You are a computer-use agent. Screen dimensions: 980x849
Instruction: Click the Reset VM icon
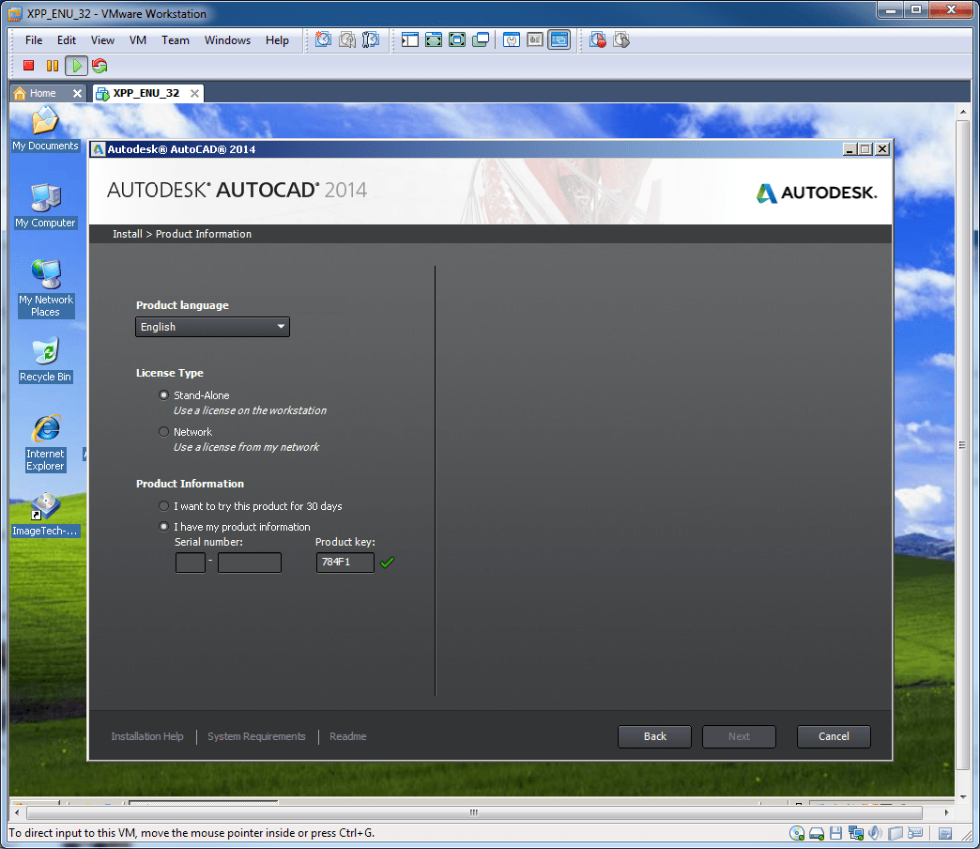coord(100,65)
